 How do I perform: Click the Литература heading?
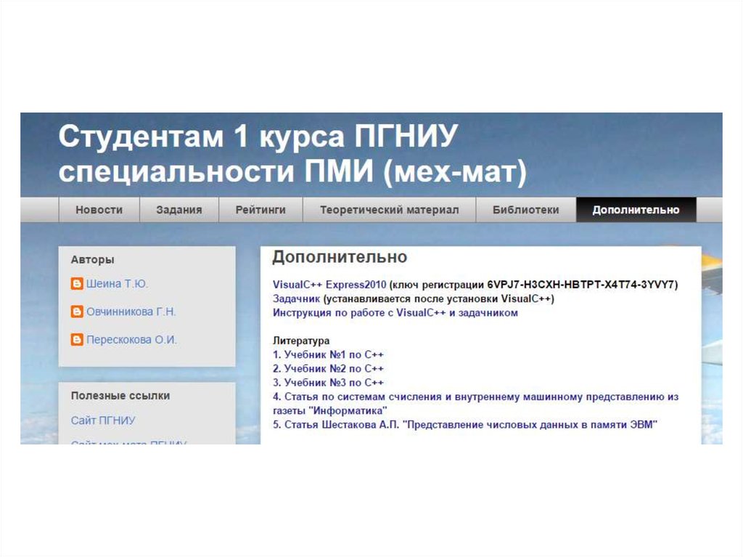[x=301, y=341]
